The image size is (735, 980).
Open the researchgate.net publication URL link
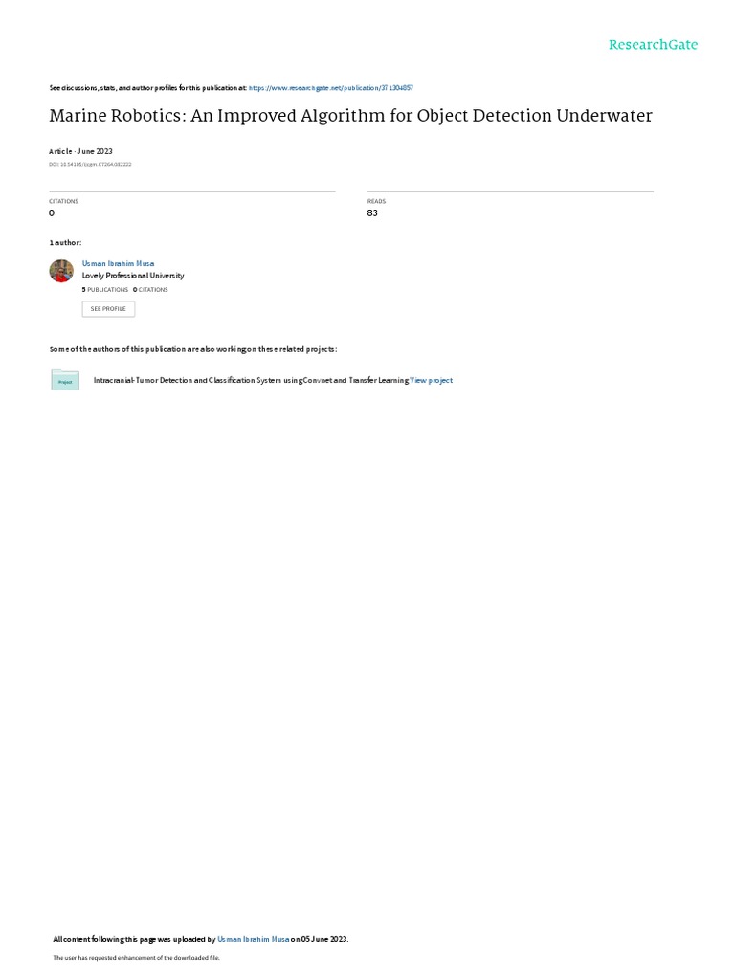[x=330, y=88]
